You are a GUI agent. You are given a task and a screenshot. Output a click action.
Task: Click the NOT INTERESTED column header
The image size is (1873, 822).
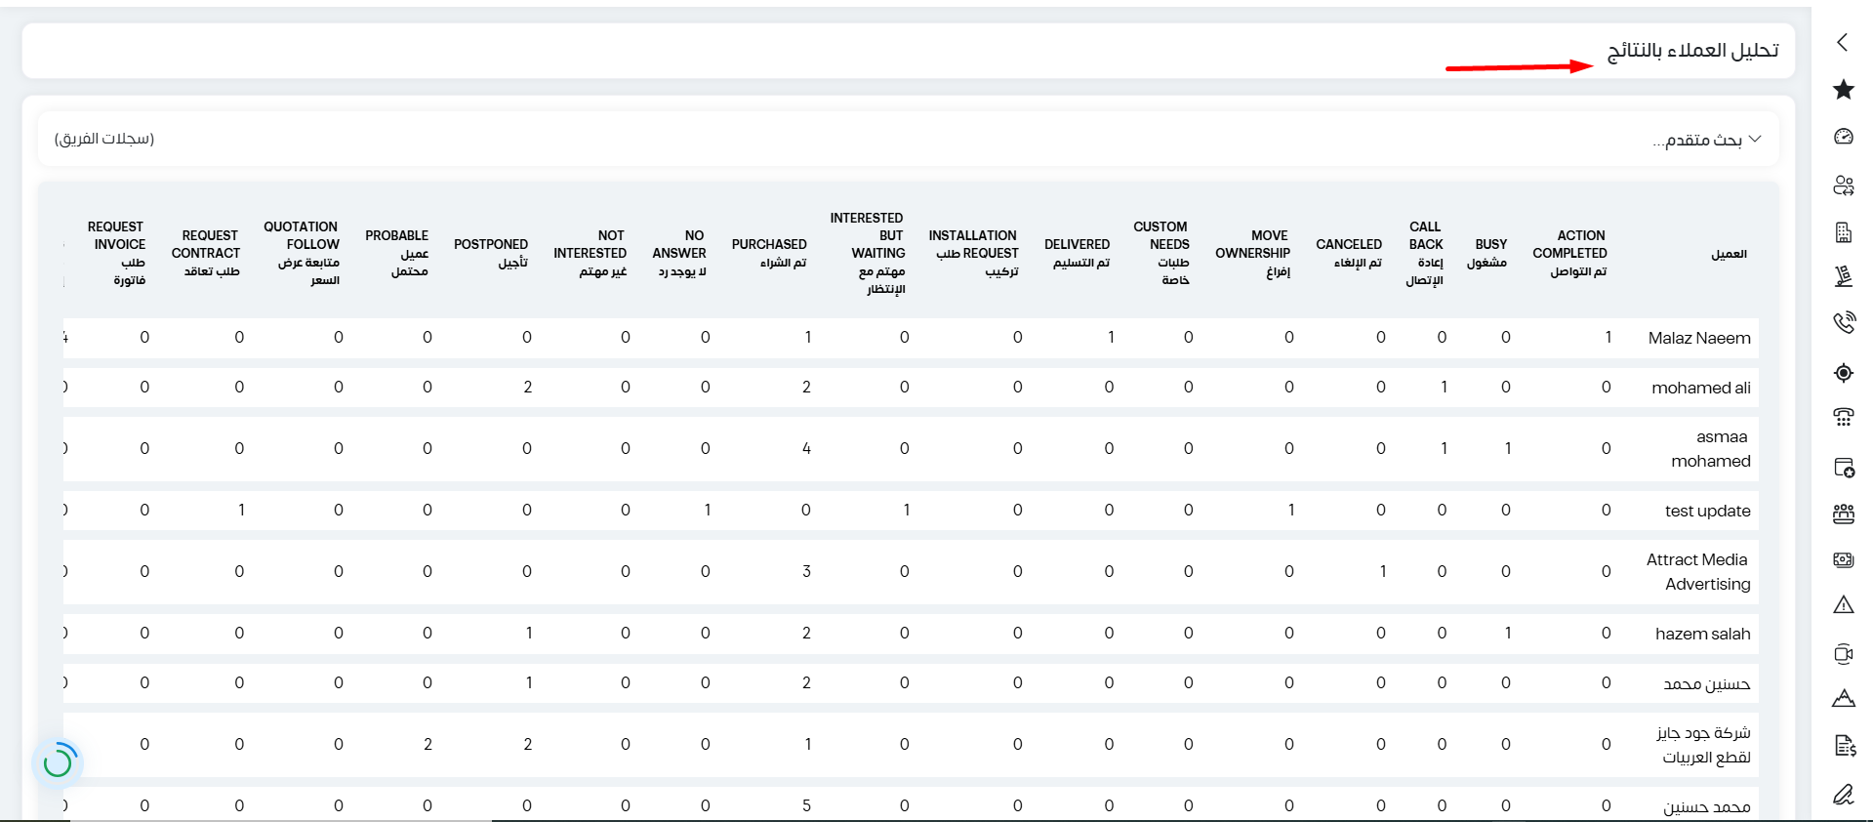point(590,253)
